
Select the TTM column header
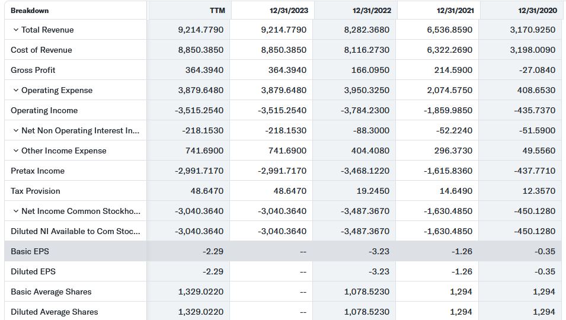click(218, 11)
